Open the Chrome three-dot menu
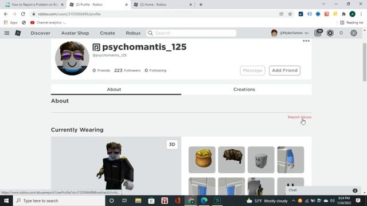The height and width of the screenshot is (206, 367). coord(361,14)
